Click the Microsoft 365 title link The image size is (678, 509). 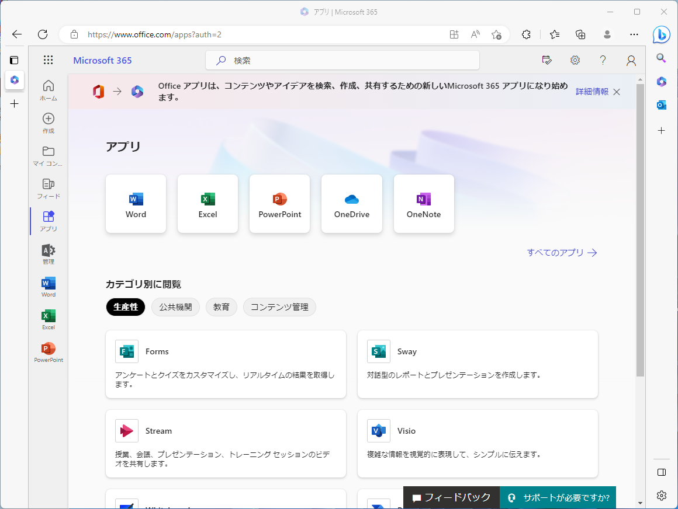(102, 61)
